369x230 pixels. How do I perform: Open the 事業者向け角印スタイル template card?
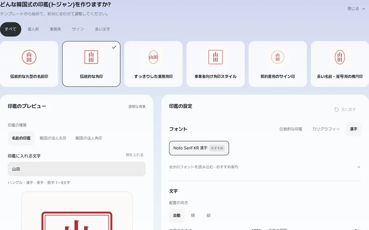(x=216, y=64)
